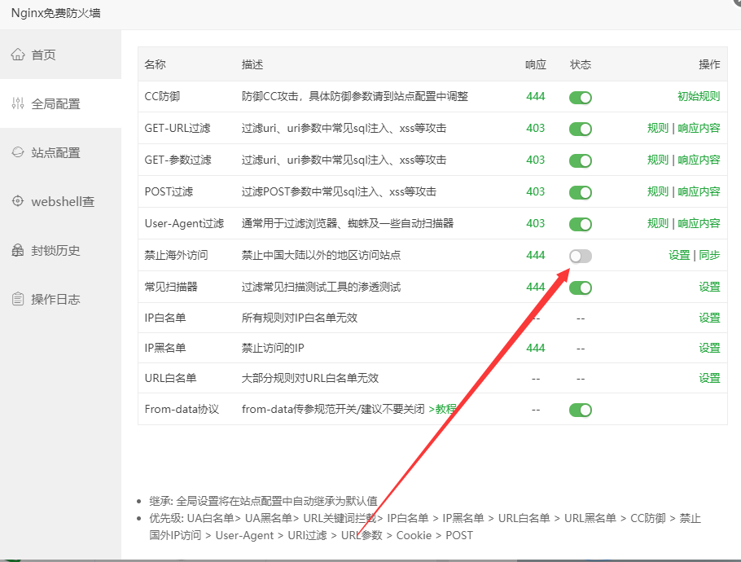
Task: Open the webshell查 sidebar item
Action: click(x=60, y=201)
